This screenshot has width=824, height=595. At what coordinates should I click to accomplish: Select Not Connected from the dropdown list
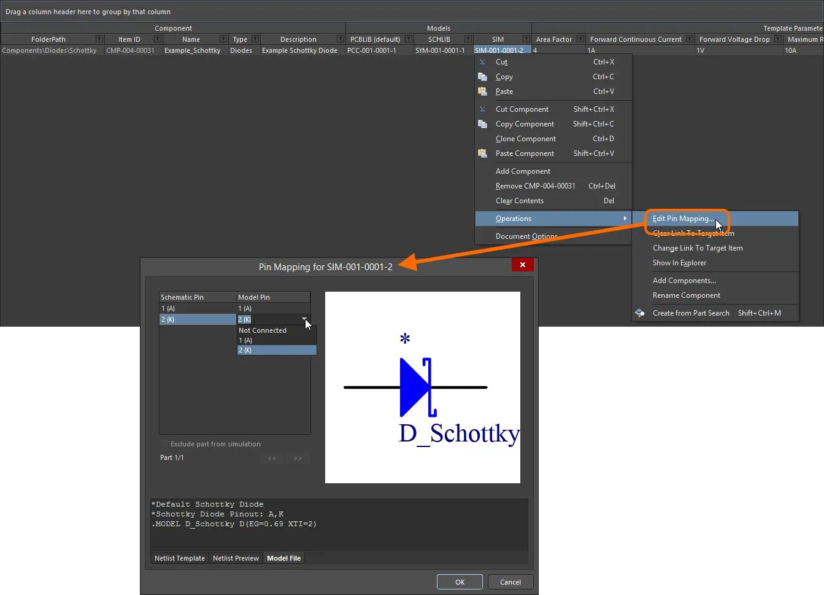click(x=263, y=330)
